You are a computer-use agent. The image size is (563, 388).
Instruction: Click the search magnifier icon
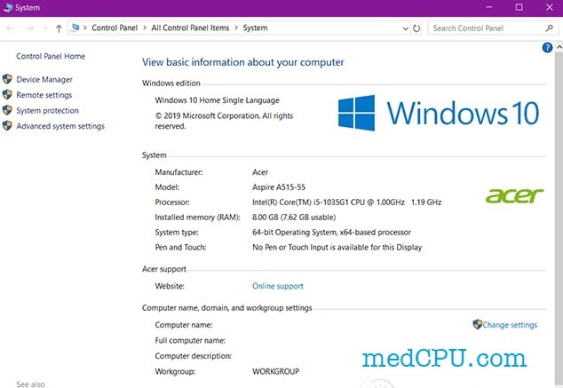[549, 28]
